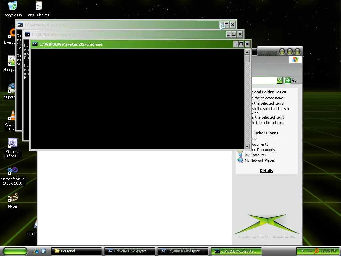Click scroll down arrow in front cmd window

(x=247, y=147)
